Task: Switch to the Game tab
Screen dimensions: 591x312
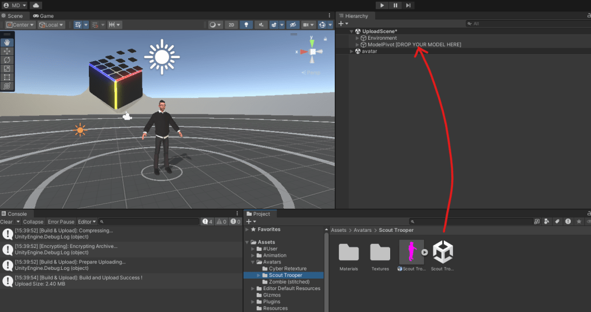Action: point(43,16)
